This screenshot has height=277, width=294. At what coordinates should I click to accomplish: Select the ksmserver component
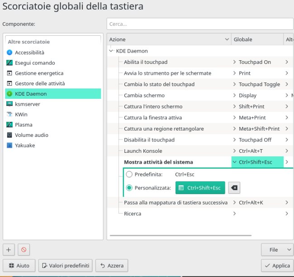pyautogui.click(x=53, y=104)
